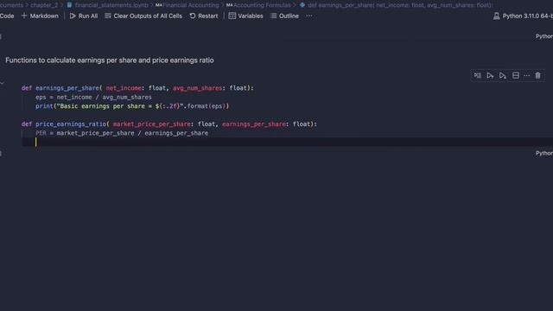Open the notebook toolbar more-actions ellipsis
The height and width of the screenshot is (311, 553).
click(309, 16)
